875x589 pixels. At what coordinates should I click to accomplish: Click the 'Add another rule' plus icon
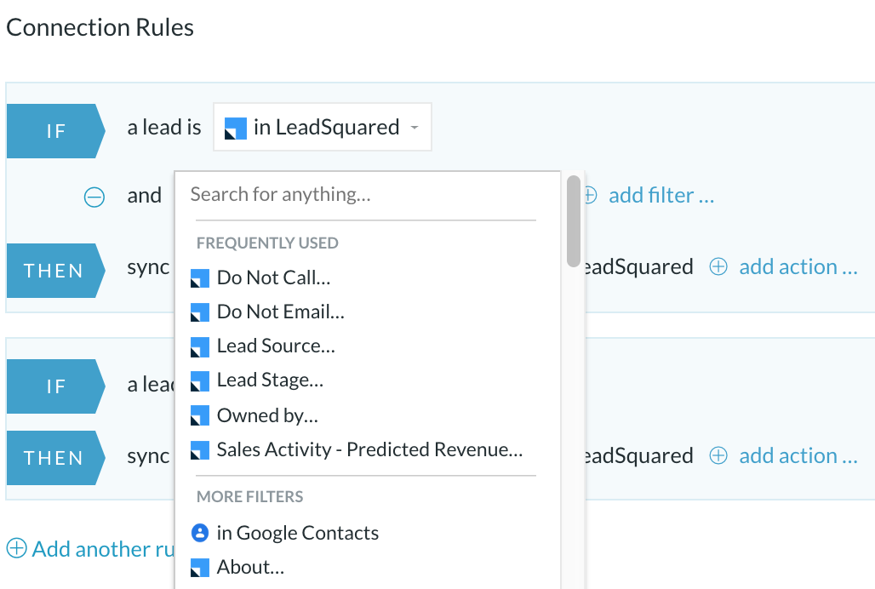click(x=17, y=548)
